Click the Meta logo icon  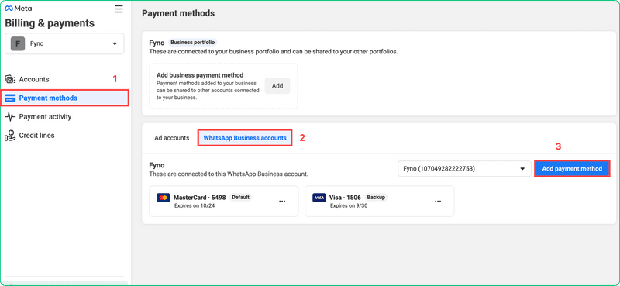click(x=9, y=9)
